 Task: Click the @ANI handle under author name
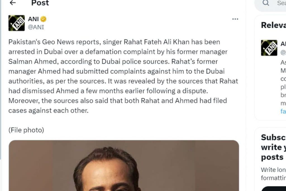(x=36, y=27)
